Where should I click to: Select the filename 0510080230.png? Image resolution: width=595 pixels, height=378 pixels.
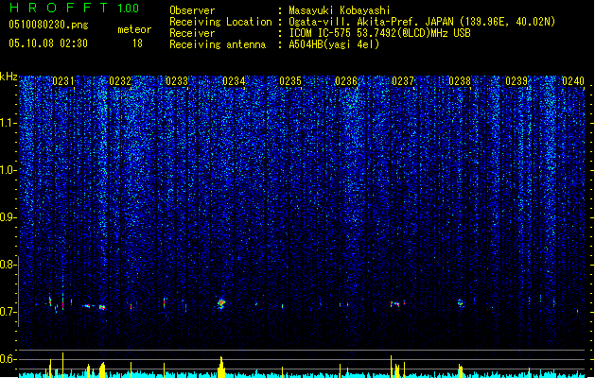tap(48, 25)
